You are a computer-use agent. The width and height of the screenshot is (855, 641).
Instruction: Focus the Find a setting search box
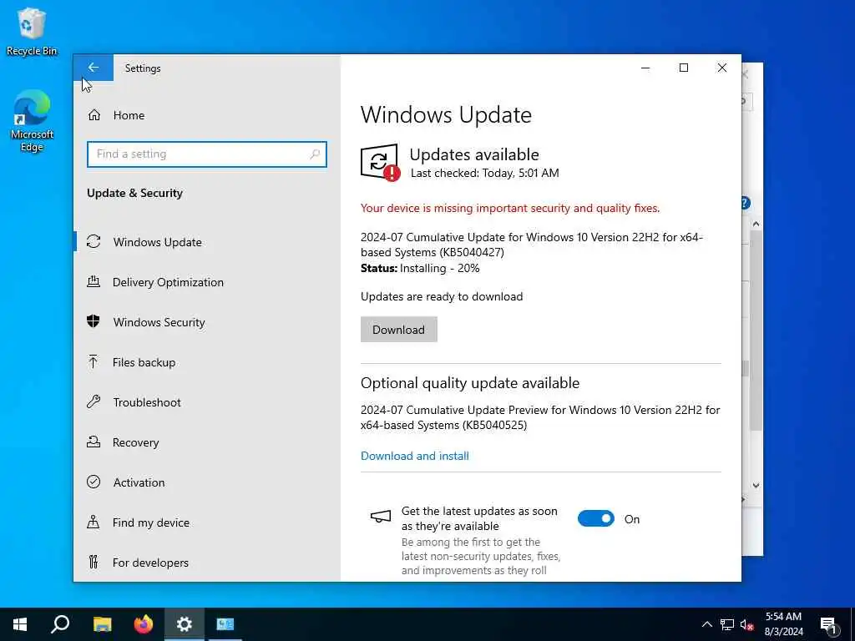click(x=207, y=154)
